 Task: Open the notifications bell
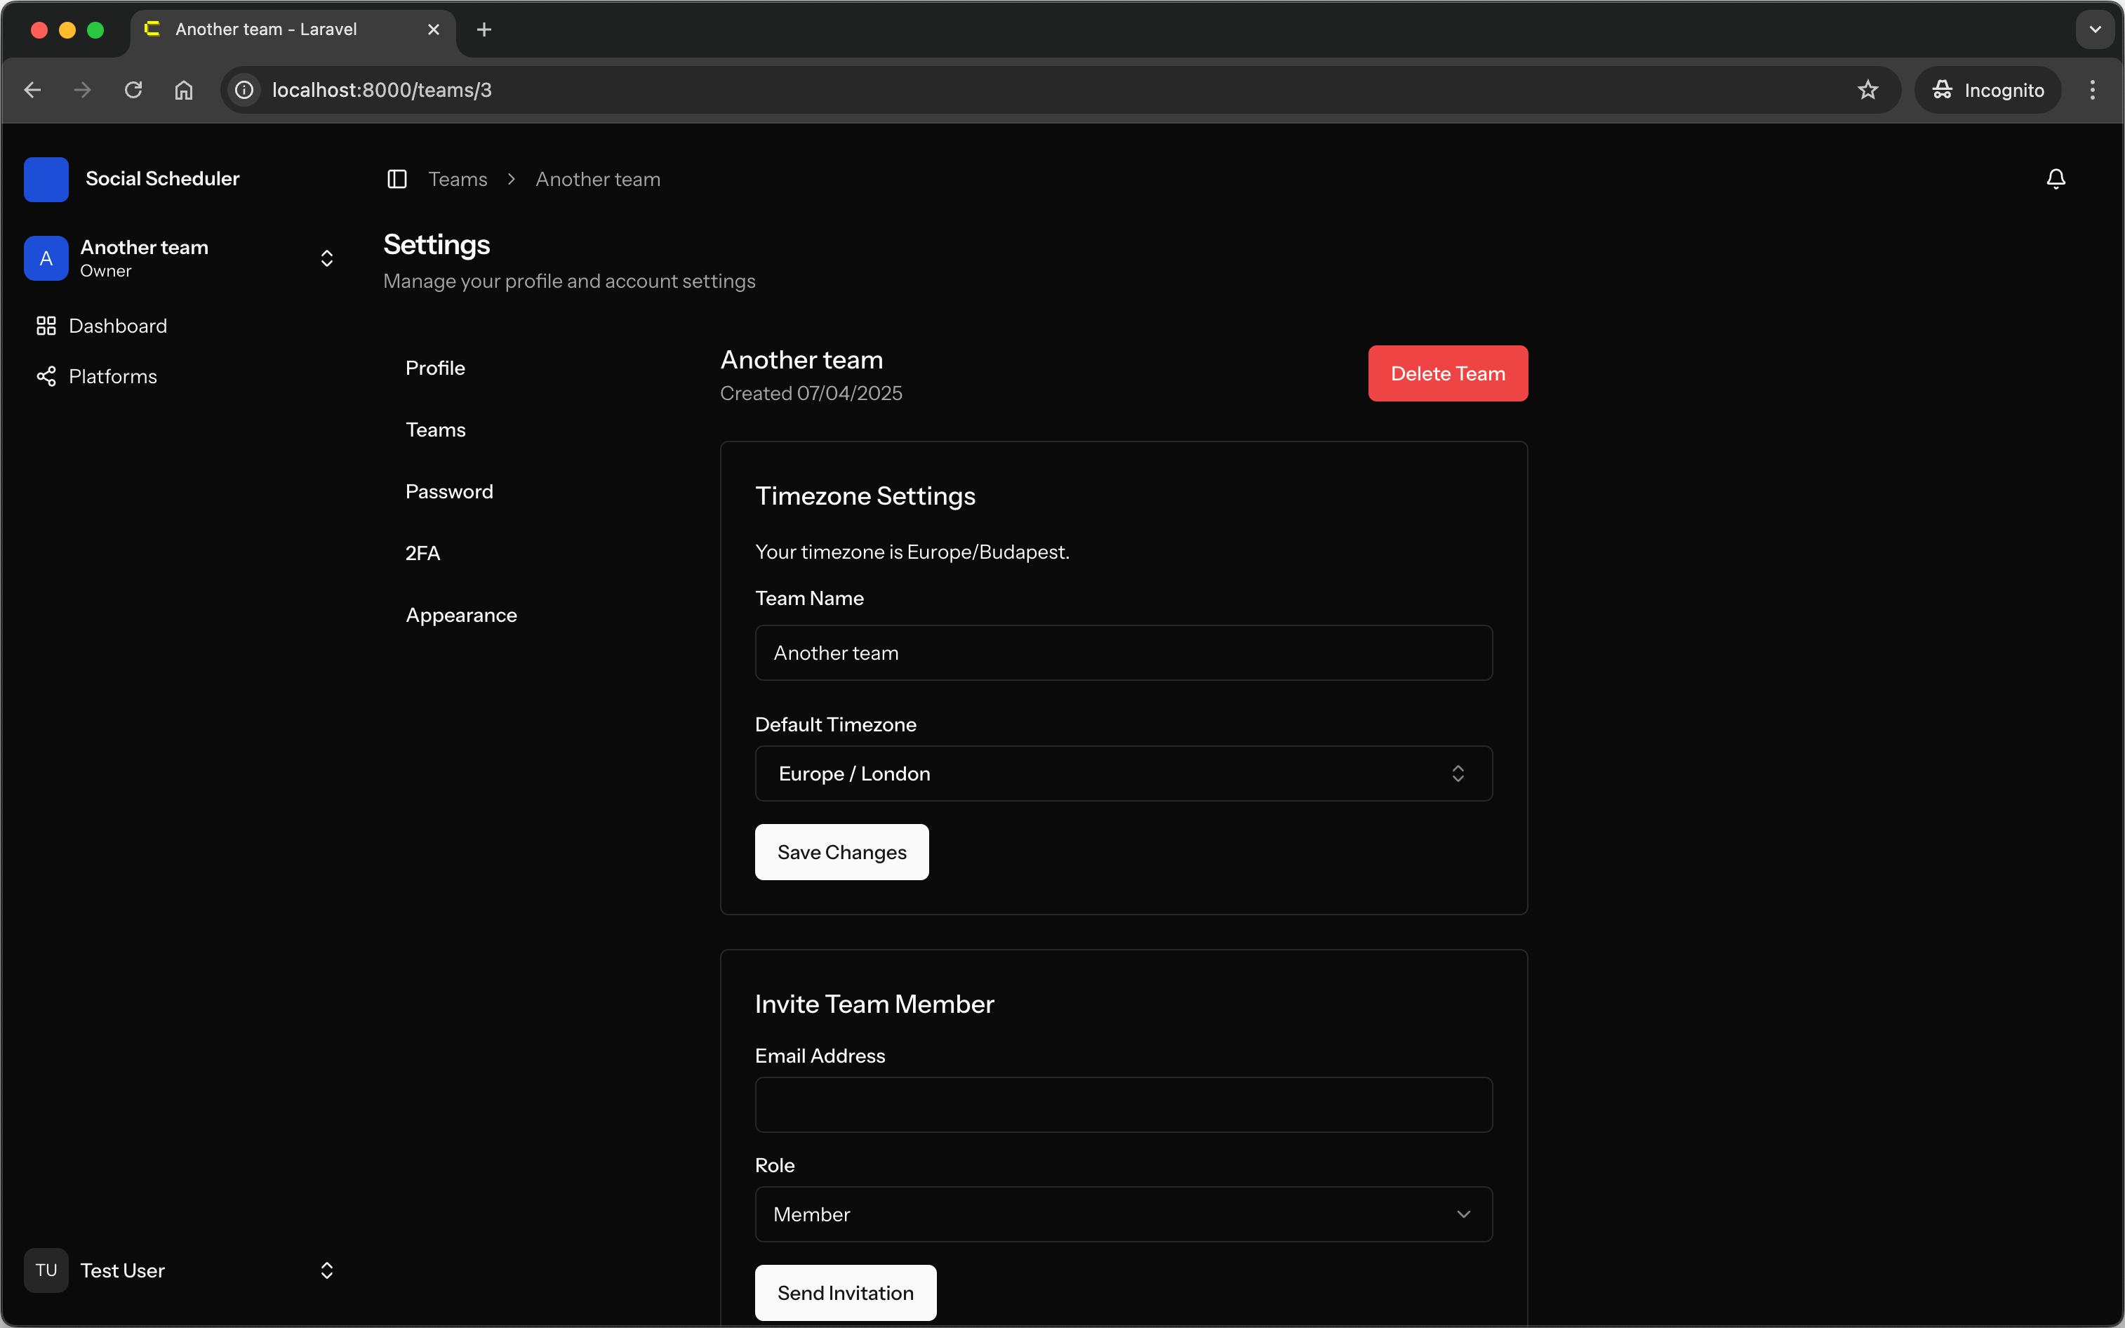point(2056,179)
